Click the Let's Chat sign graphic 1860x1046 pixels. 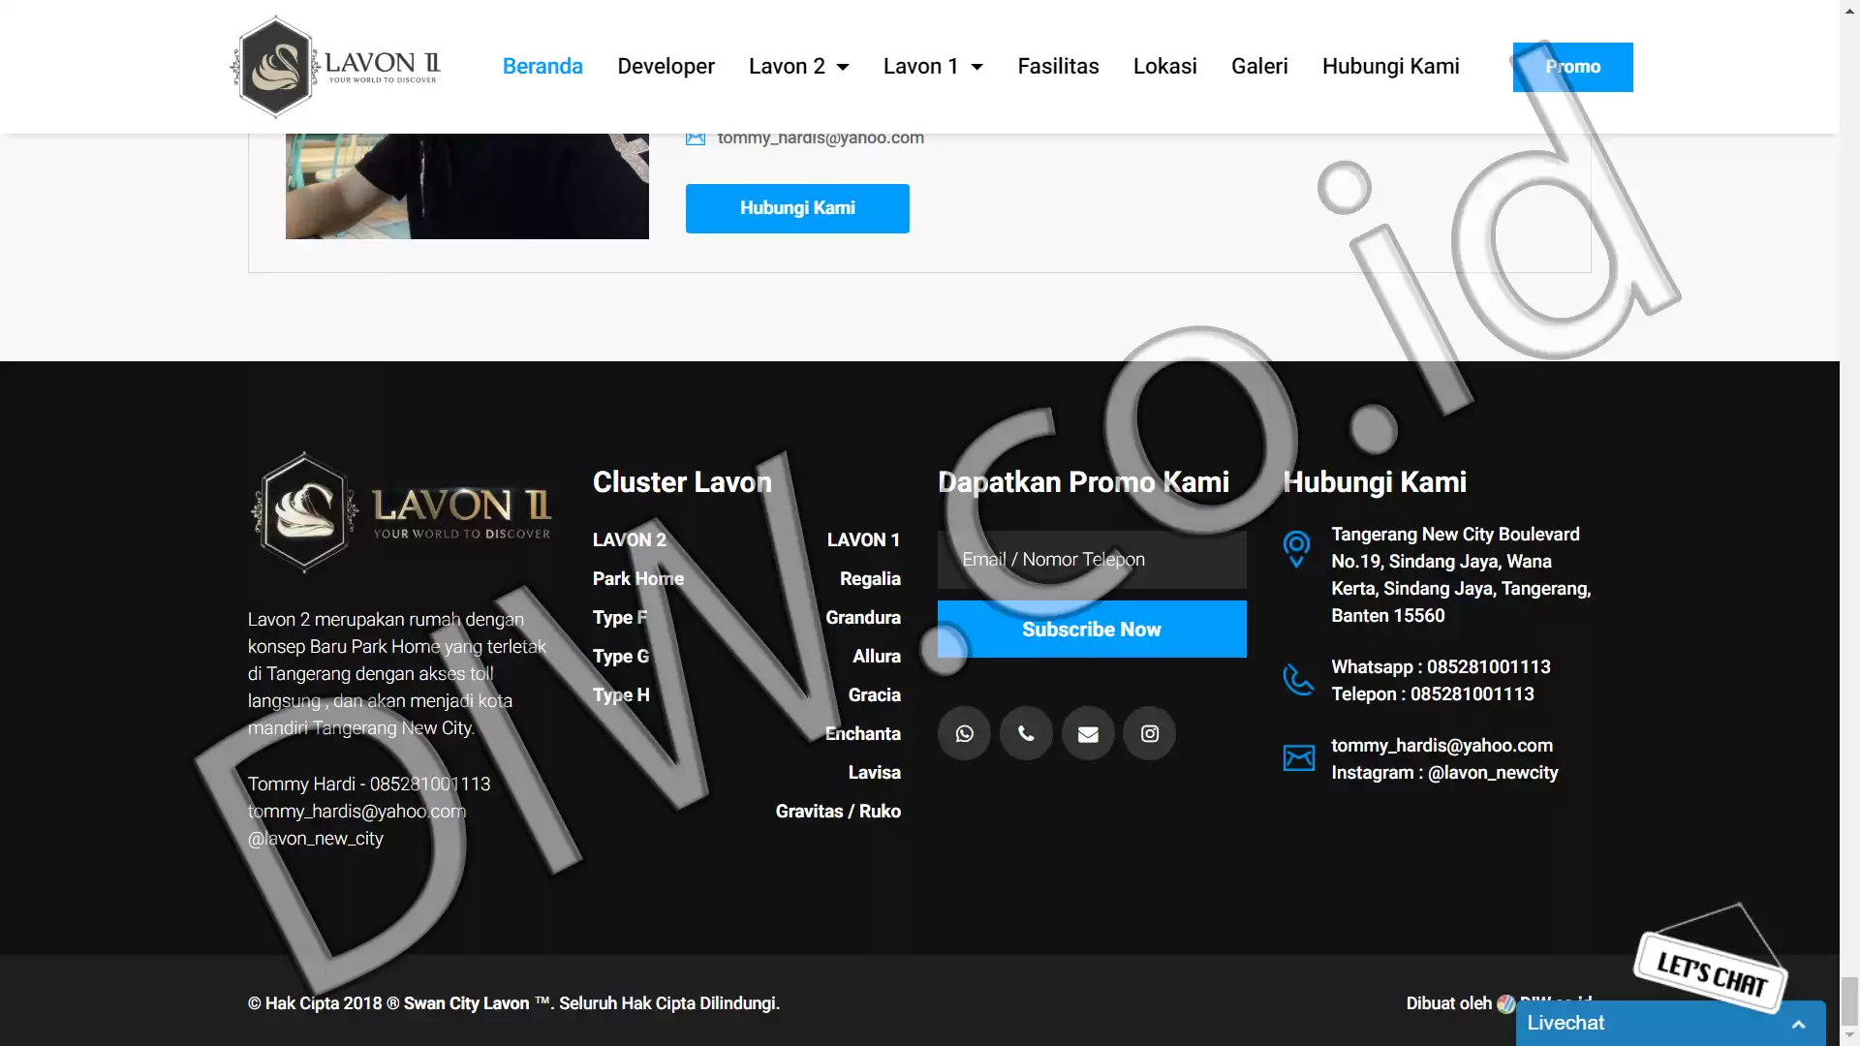tap(1711, 960)
